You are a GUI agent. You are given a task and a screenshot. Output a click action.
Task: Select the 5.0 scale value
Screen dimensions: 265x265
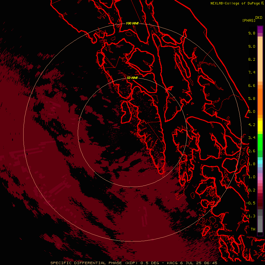252,112
